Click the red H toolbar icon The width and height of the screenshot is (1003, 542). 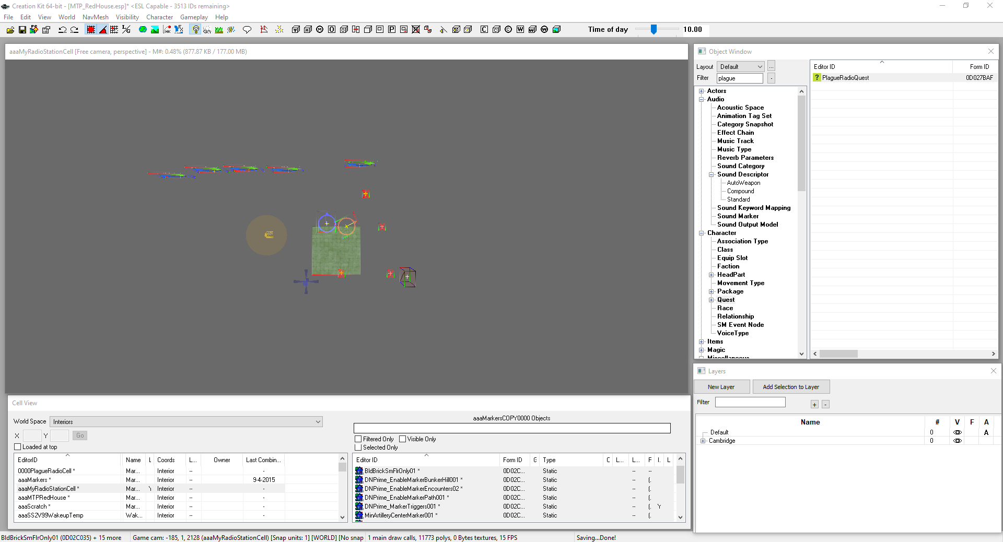[x=356, y=30]
